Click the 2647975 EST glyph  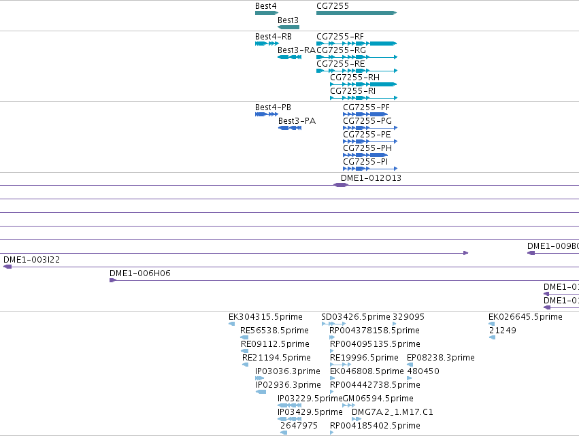(x=284, y=433)
